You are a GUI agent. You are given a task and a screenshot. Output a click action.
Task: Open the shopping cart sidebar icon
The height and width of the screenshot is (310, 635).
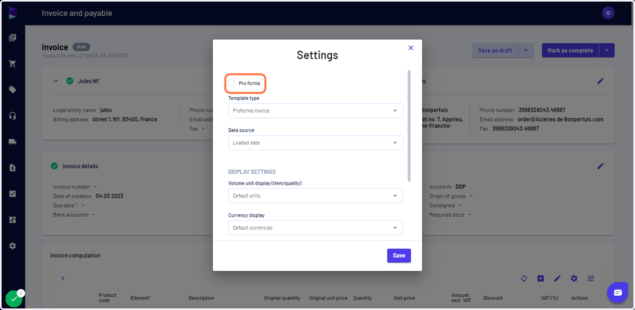tap(13, 63)
